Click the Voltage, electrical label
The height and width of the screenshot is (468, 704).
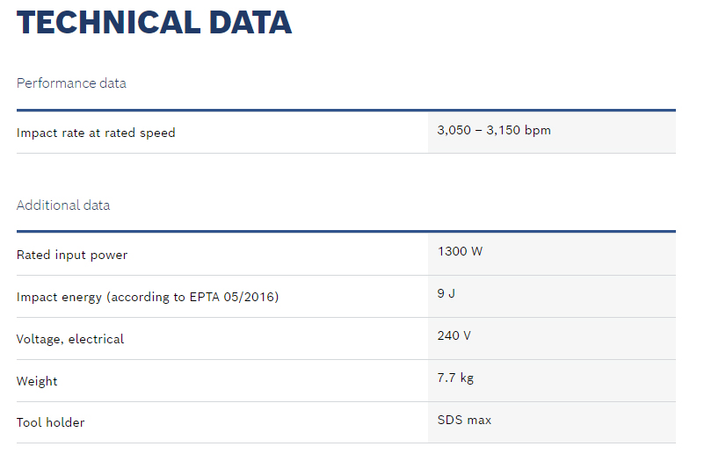click(70, 339)
